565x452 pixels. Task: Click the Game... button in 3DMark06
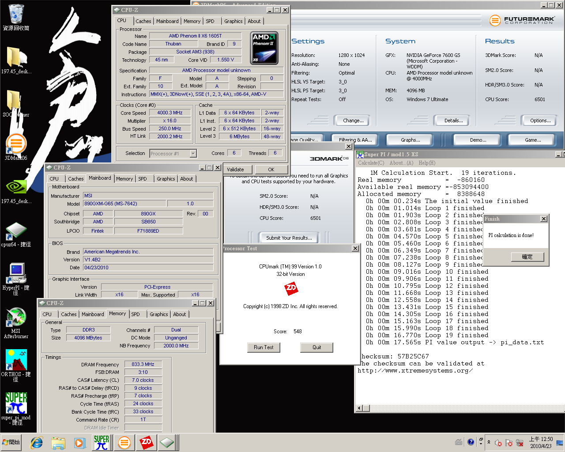coord(533,140)
